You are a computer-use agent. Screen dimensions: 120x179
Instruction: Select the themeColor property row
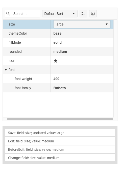click(58, 33)
